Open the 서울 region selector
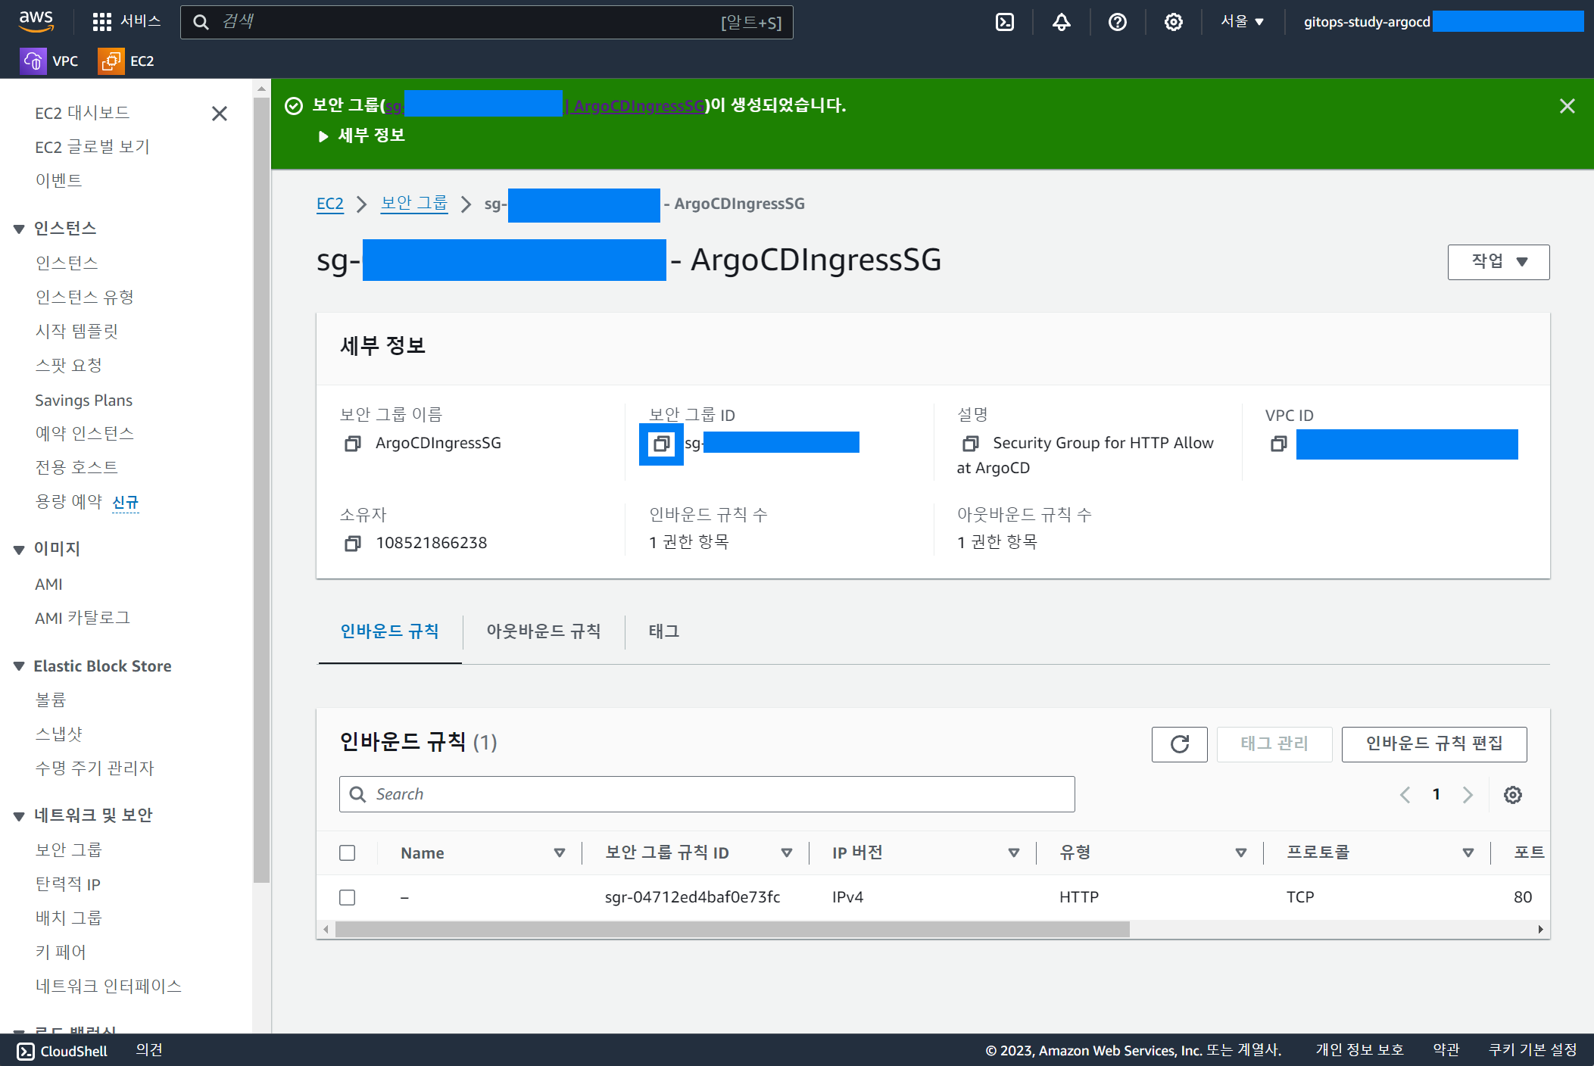This screenshot has height=1066, width=1594. click(1242, 22)
